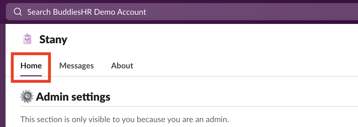Click the empty right side of search bar
This screenshot has height=127, width=358.
coord(261,12)
